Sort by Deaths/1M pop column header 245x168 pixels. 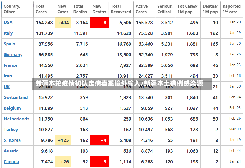210,9
